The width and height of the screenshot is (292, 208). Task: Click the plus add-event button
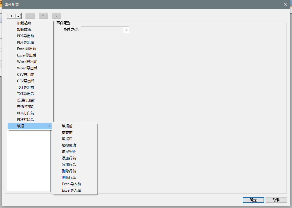coord(11,16)
